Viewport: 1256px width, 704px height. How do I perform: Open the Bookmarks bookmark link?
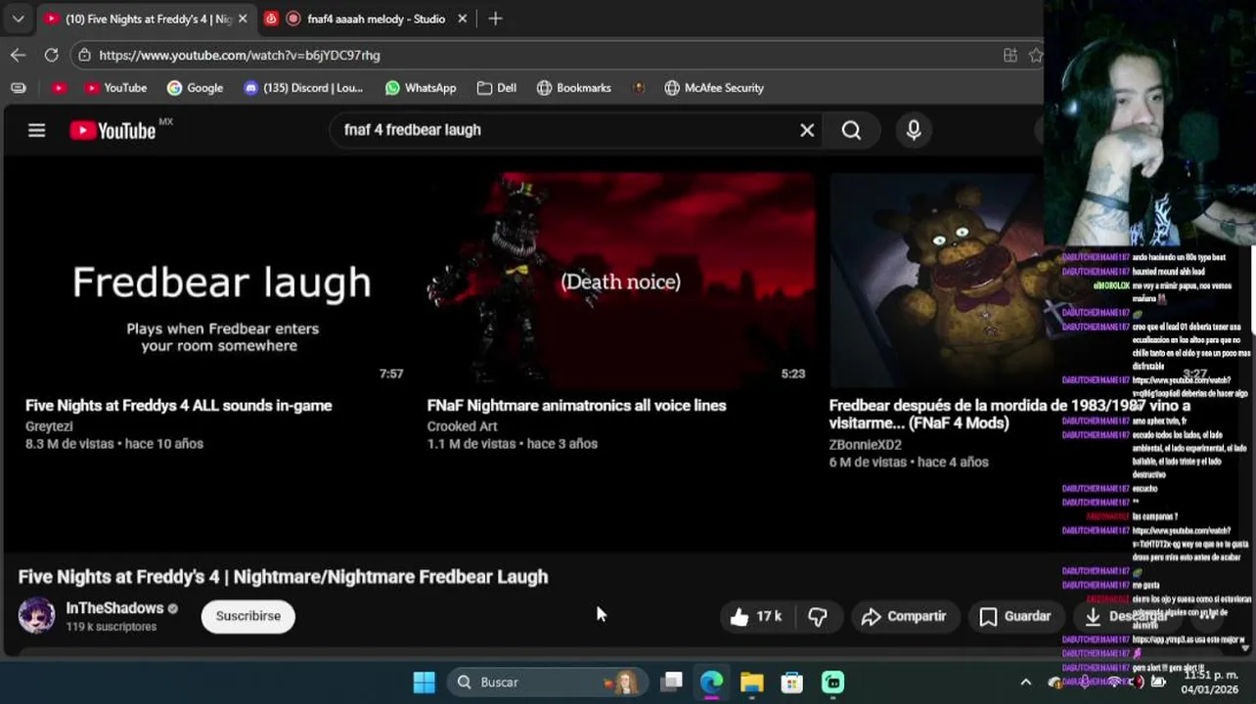[574, 88]
